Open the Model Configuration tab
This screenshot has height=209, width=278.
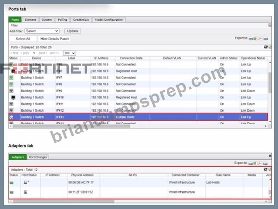click(109, 20)
